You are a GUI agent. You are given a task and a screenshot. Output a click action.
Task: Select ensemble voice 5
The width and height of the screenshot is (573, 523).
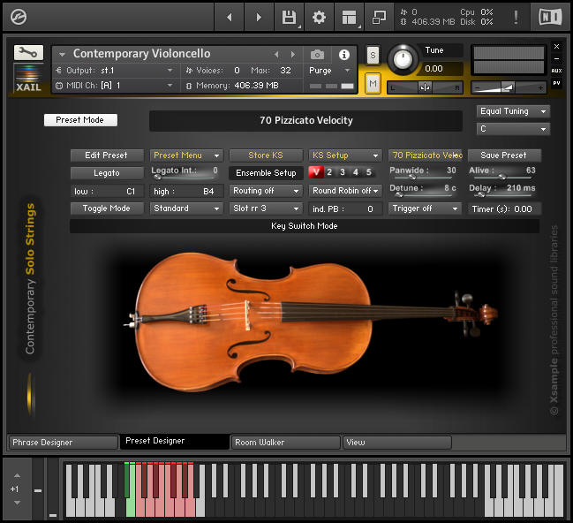[x=369, y=172]
